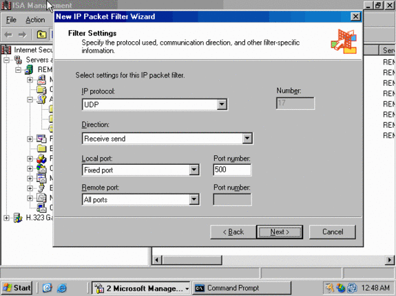Open the Windows Start menu
This screenshot has height=296, width=396.
17,288
